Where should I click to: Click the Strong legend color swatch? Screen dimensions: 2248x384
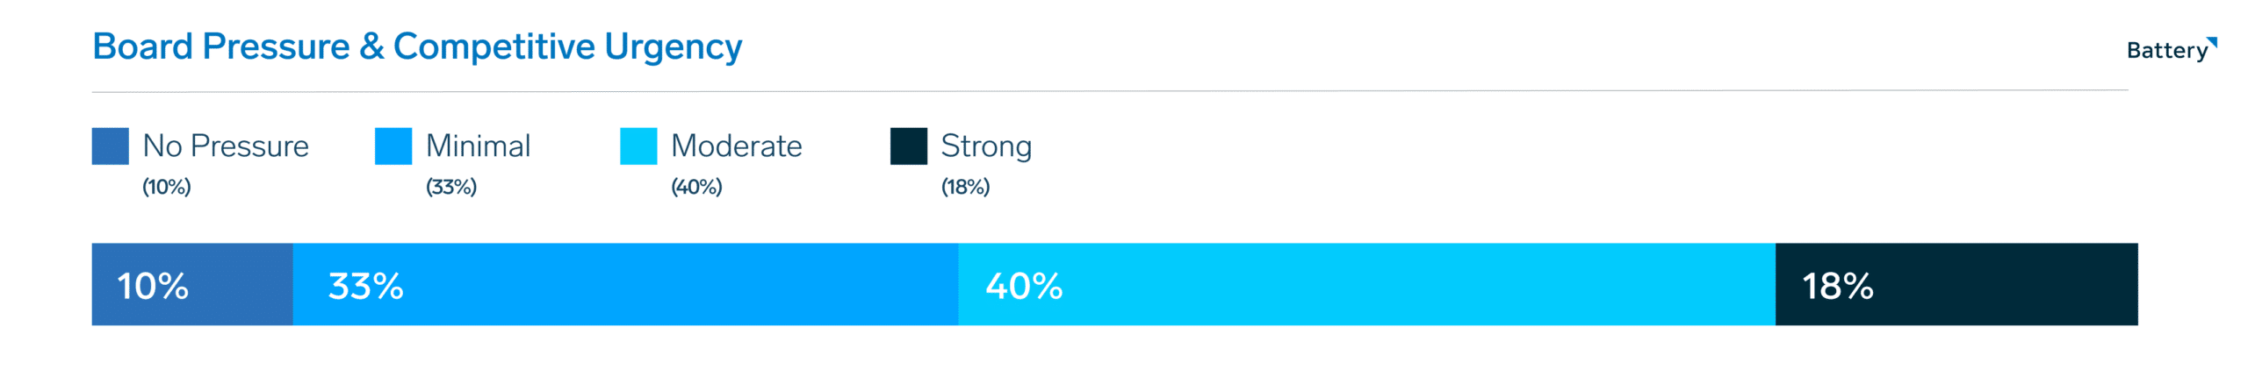908,146
